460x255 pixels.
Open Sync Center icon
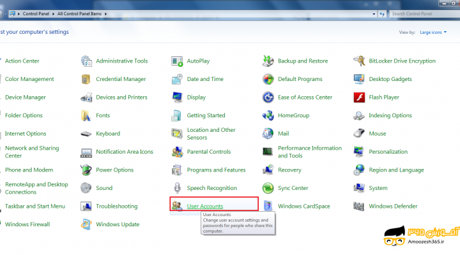(x=268, y=188)
